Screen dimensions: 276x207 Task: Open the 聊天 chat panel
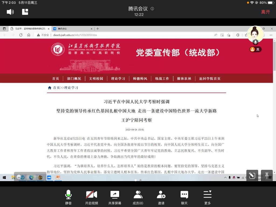tap(184, 197)
